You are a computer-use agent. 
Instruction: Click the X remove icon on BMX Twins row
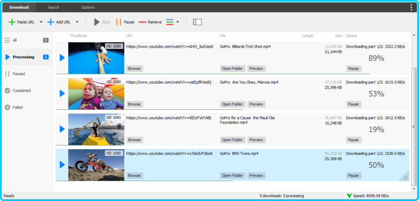(406, 177)
